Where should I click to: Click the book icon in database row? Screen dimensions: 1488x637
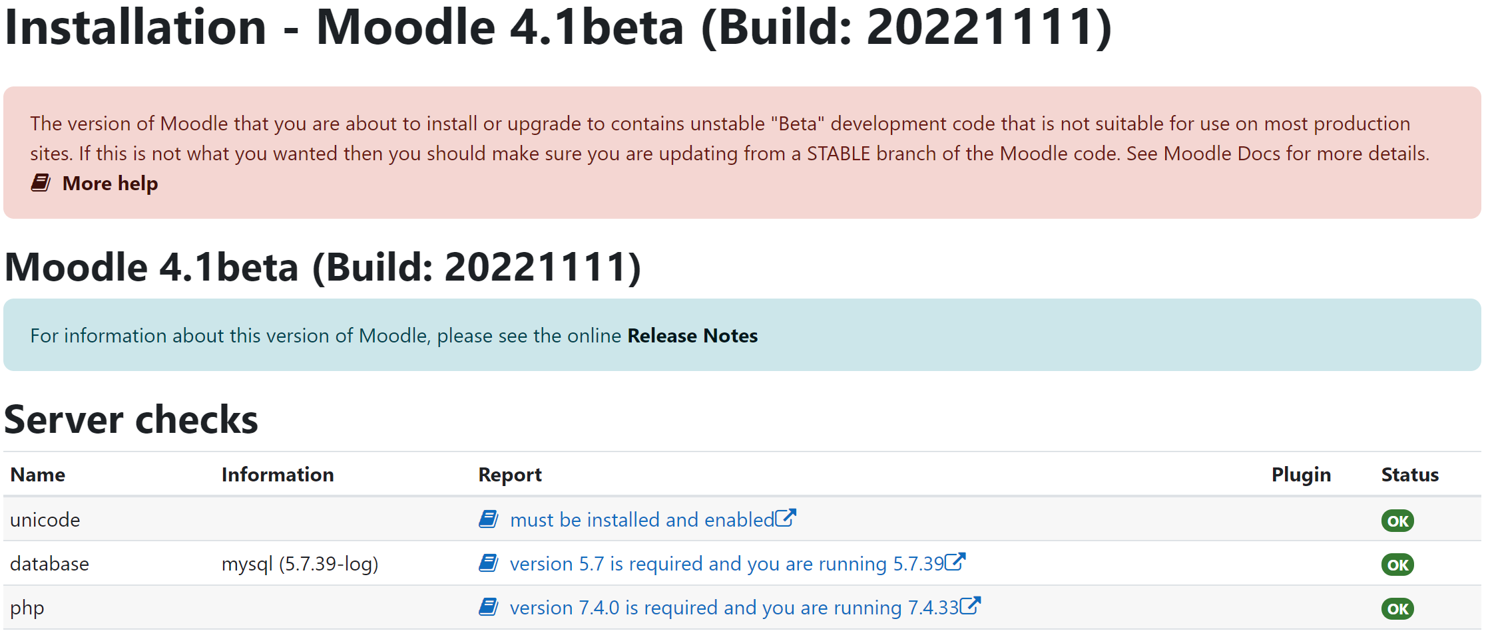pyautogui.click(x=489, y=563)
